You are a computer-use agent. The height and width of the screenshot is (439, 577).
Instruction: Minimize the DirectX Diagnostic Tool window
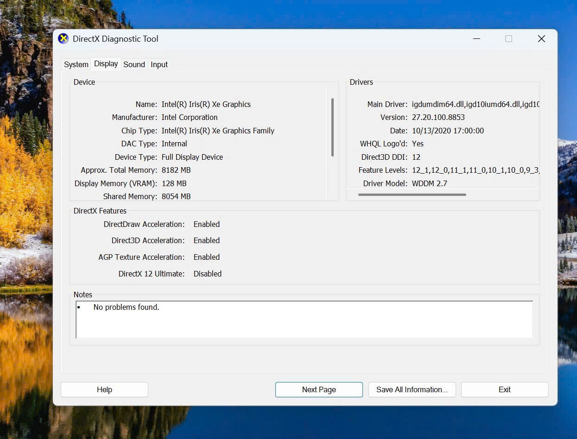476,39
